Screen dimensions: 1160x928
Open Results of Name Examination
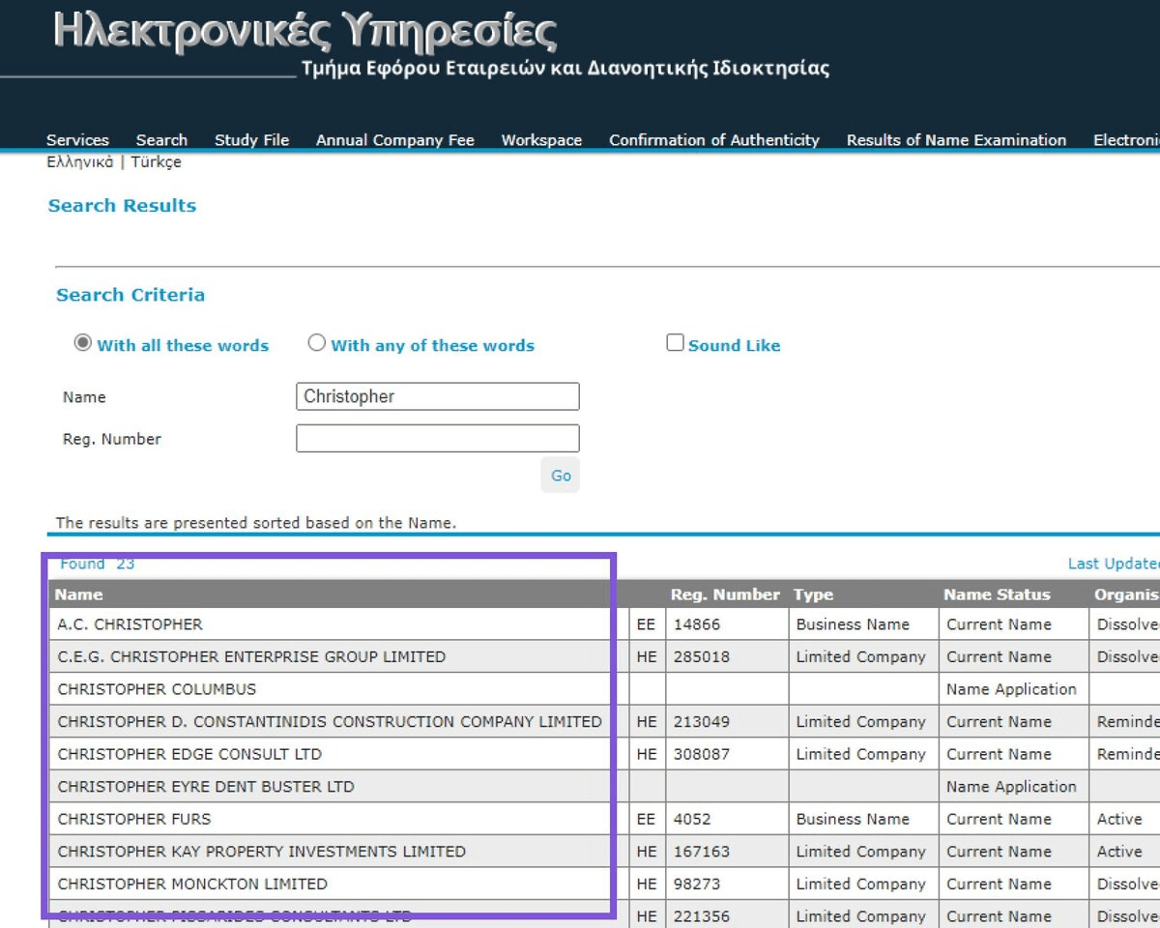coord(956,140)
